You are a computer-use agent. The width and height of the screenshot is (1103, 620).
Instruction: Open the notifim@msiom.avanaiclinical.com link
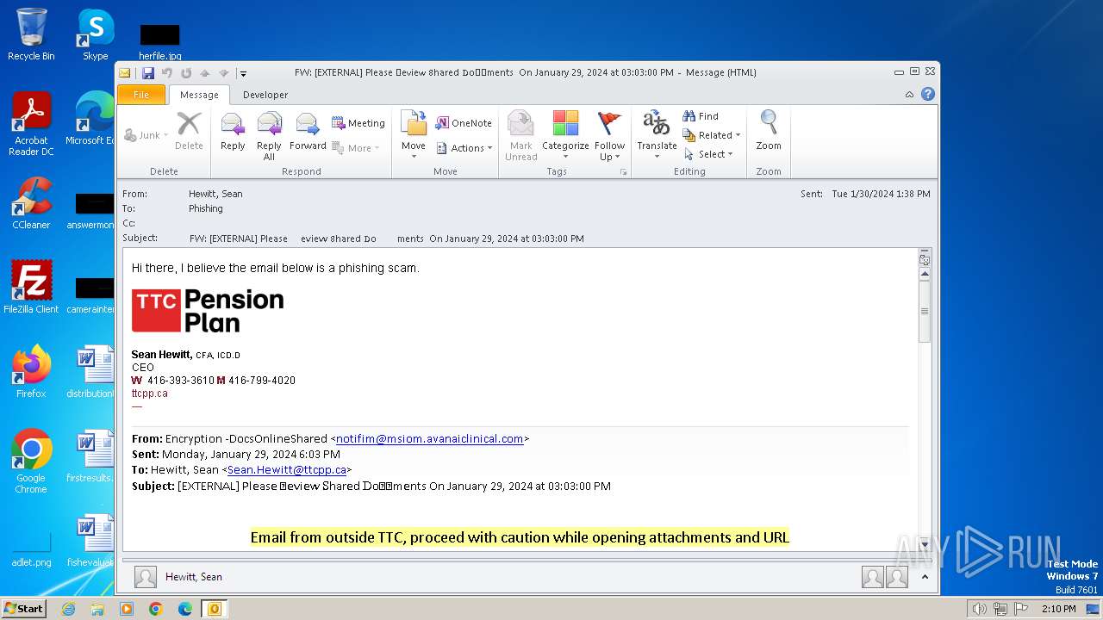[x=429, y=439]
